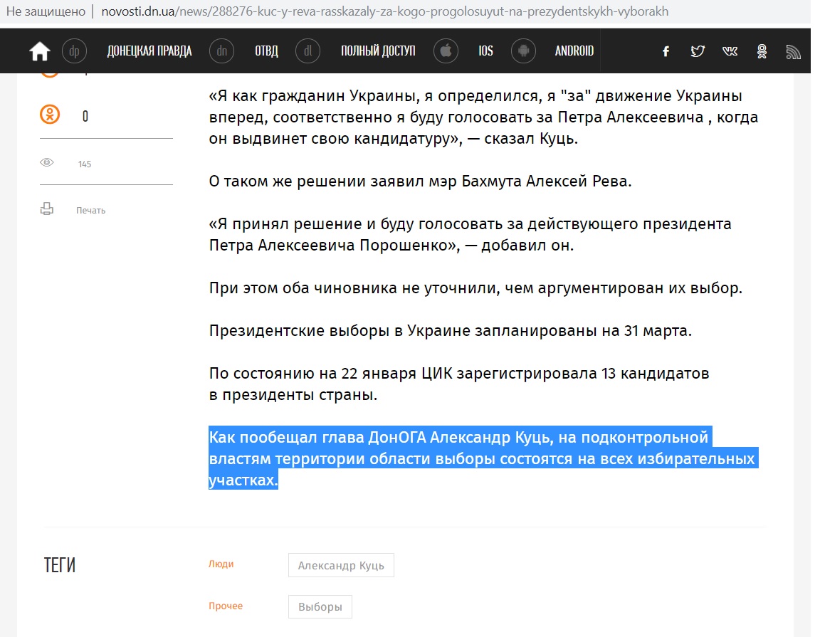This screenshot has width=820, height=637.
Task: Select the ПОЛНЫЙ ДОСТУП navigation item
Action: (x=378, y=51)
